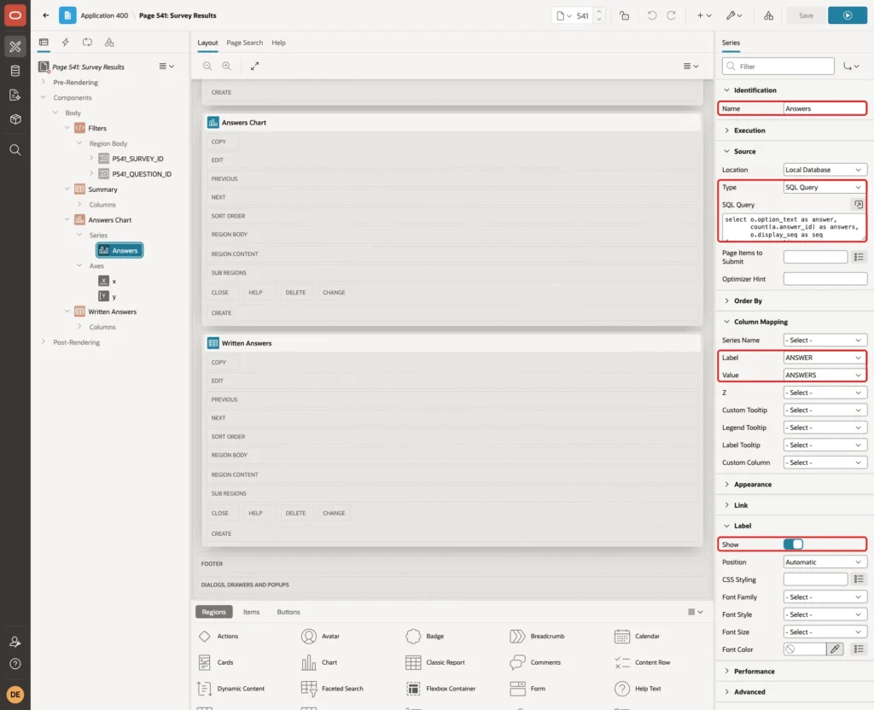Viewport: 874px width, 710px height.
Task: Open SQL Workshop in the sidebar
Action: tap(15, 71)
